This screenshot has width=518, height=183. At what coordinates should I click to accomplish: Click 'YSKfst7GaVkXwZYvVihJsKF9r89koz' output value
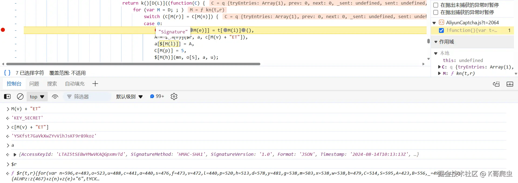click(x=54, y=136)
